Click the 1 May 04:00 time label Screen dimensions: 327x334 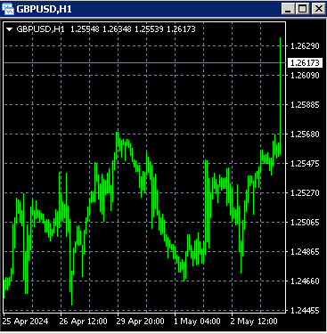coord(197,322)
